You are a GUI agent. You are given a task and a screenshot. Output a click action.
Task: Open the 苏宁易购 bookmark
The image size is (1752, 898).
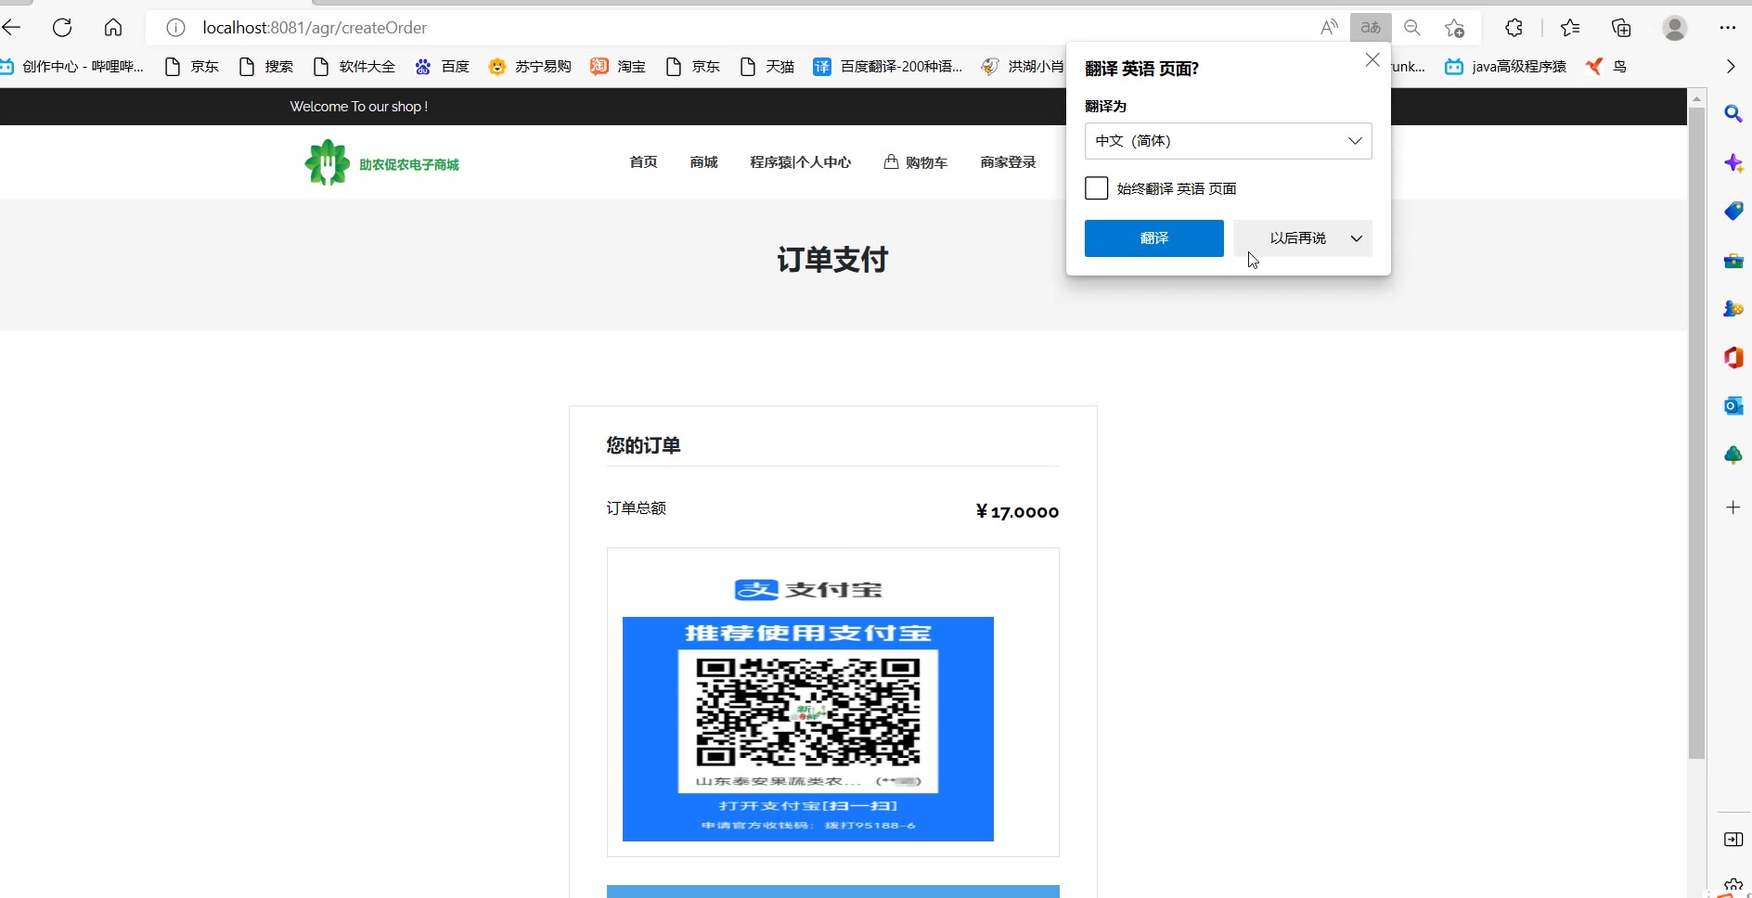[x=530, y=66]
